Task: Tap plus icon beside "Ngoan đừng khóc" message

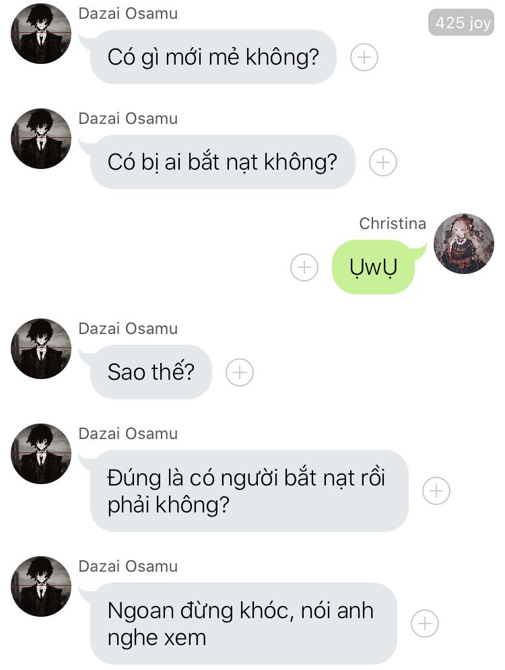Action: [425, 624]
